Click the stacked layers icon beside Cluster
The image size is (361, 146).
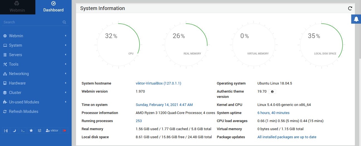click(x=5, y=93)
